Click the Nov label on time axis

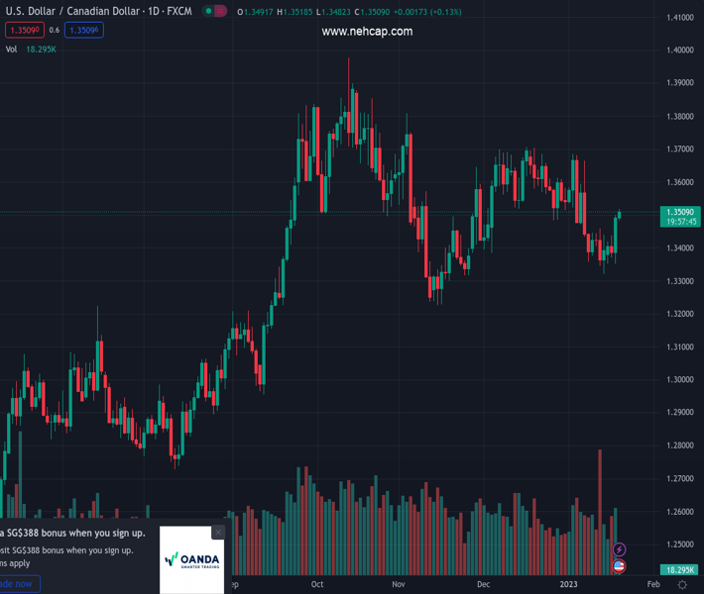(x=399, y=585)
